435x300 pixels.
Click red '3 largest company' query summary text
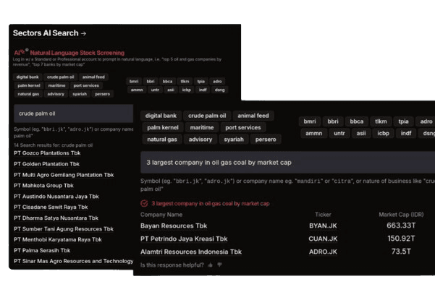pyautogui.click(x=211, y=204)
